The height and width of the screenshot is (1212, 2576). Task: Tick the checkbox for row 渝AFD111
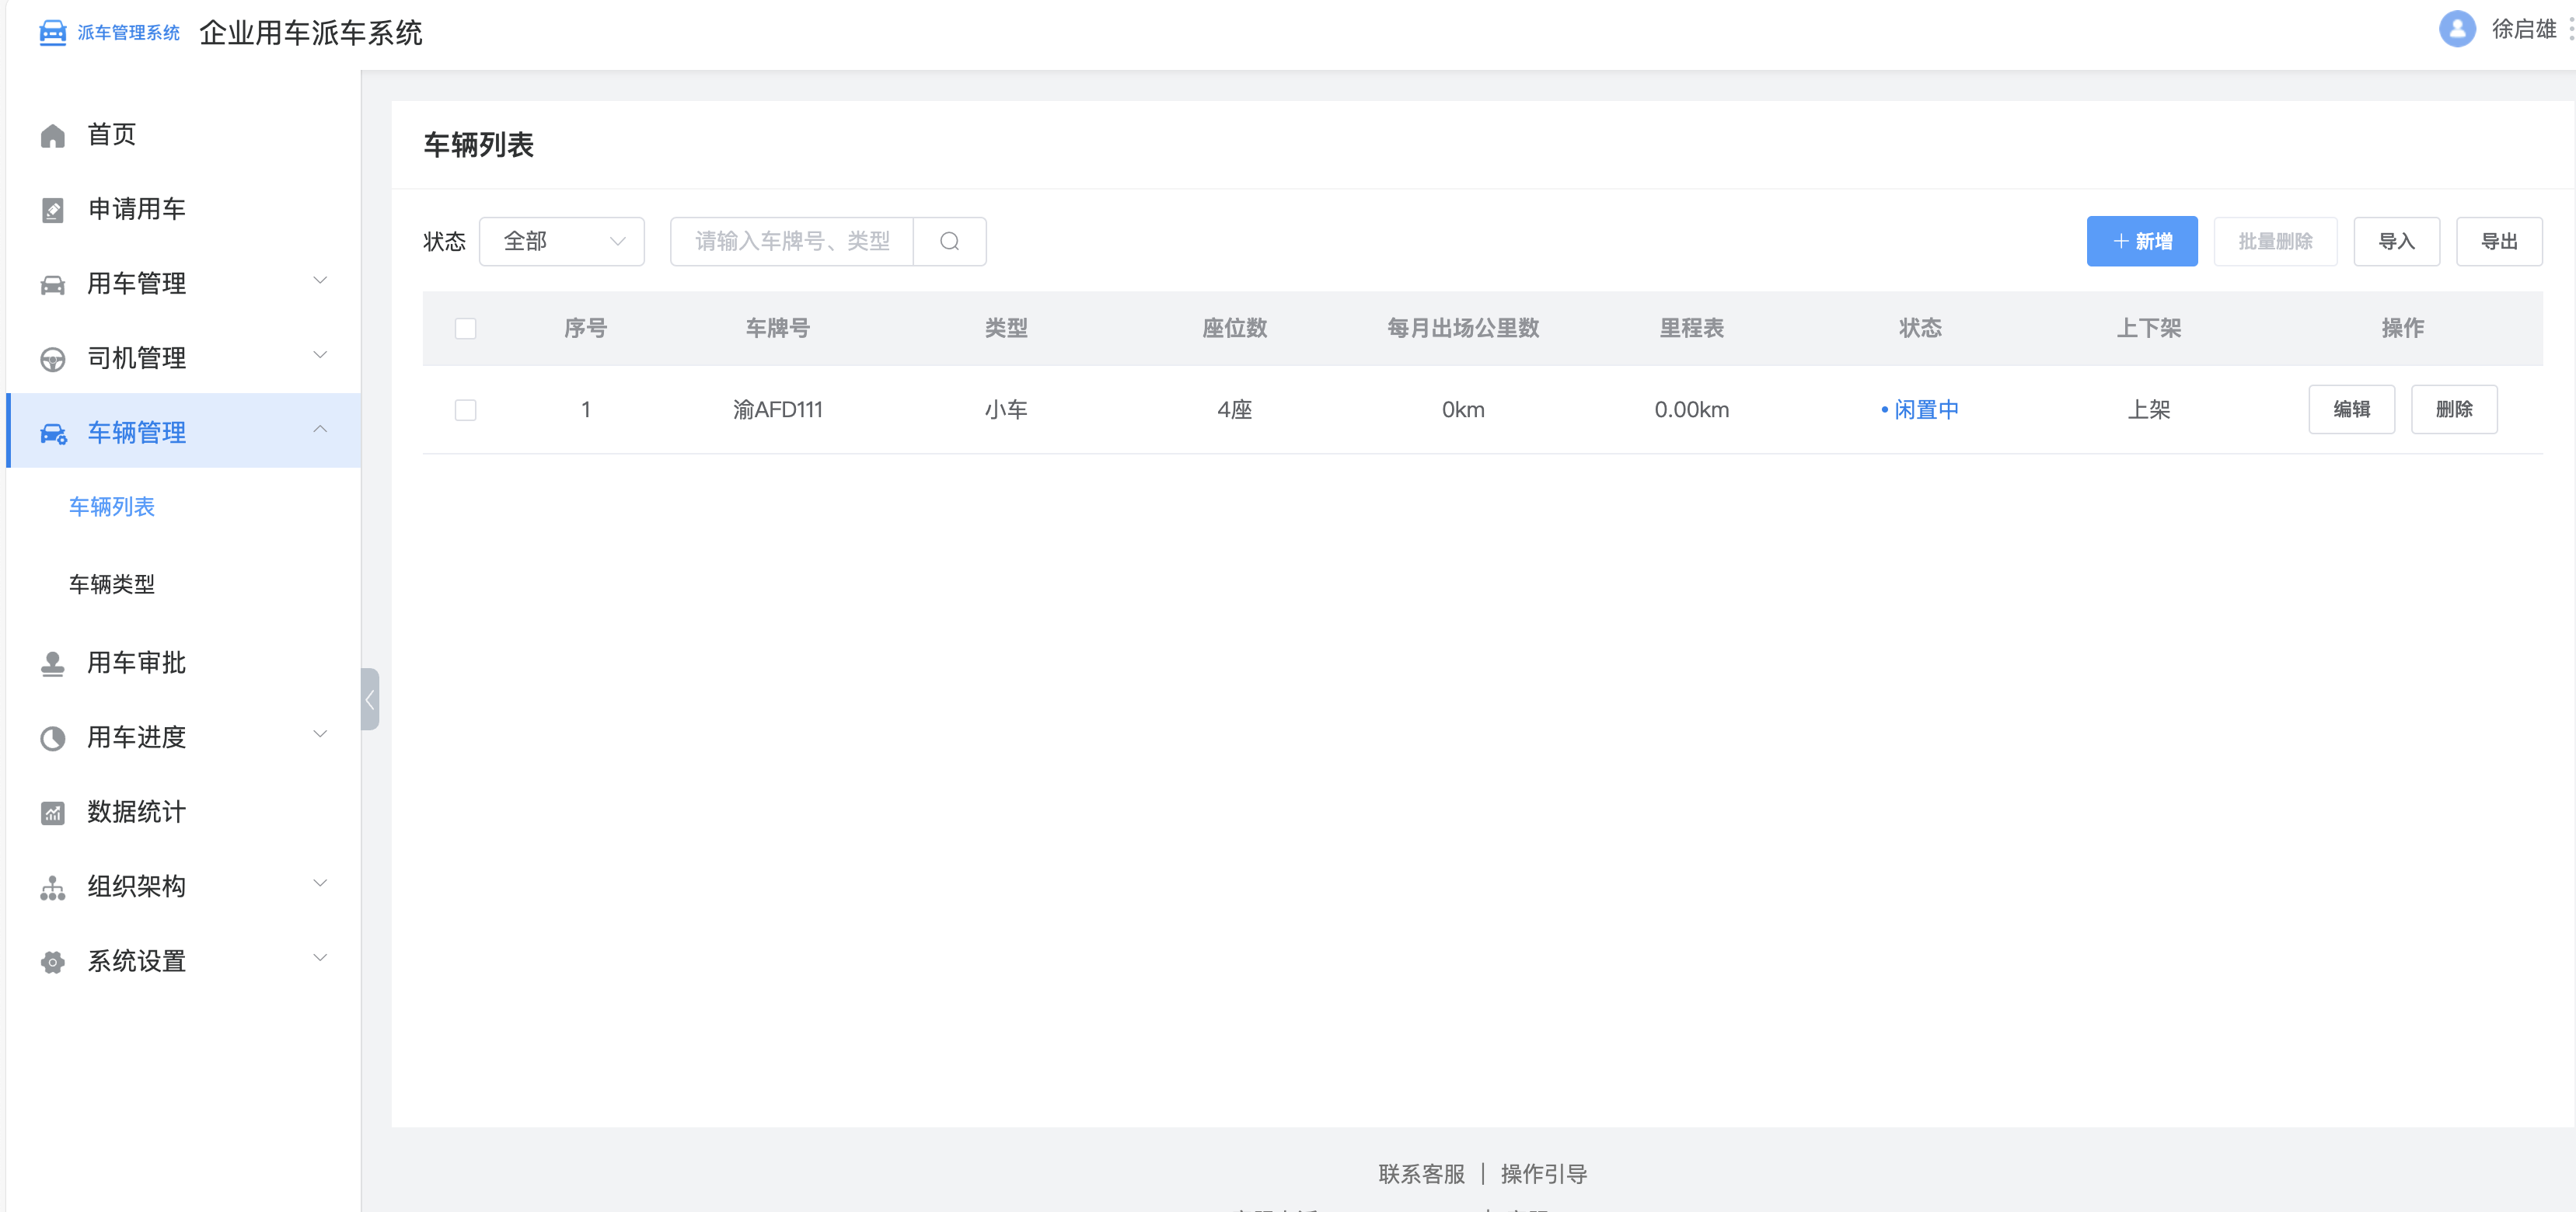pyautogui.click(x=465, y=409)
